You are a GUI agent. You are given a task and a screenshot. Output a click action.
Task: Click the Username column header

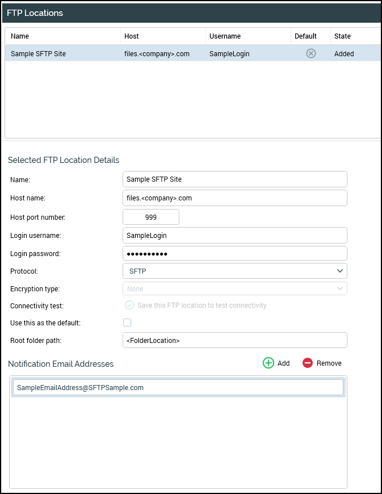225,36
